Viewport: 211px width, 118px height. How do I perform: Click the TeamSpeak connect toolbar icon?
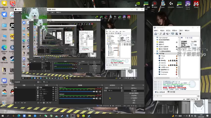[x=156, y=34]
